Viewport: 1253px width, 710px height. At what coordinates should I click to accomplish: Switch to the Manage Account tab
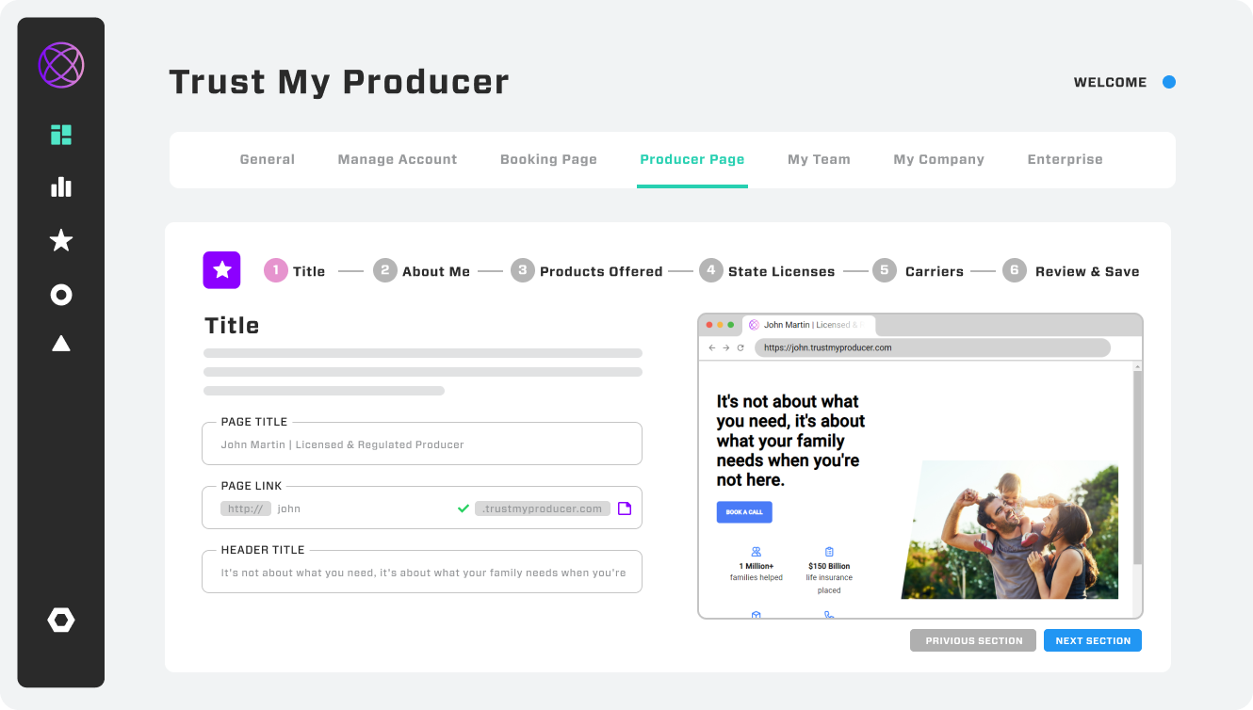(x=398, y=159)
